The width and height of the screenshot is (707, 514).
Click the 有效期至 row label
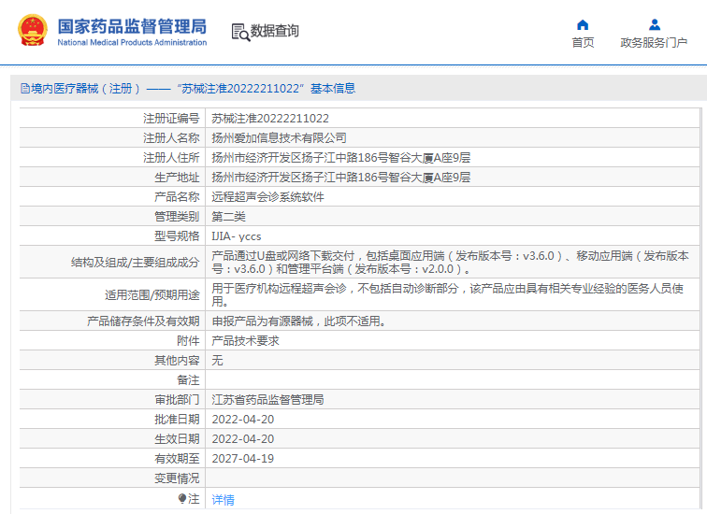tap(177, 459)
